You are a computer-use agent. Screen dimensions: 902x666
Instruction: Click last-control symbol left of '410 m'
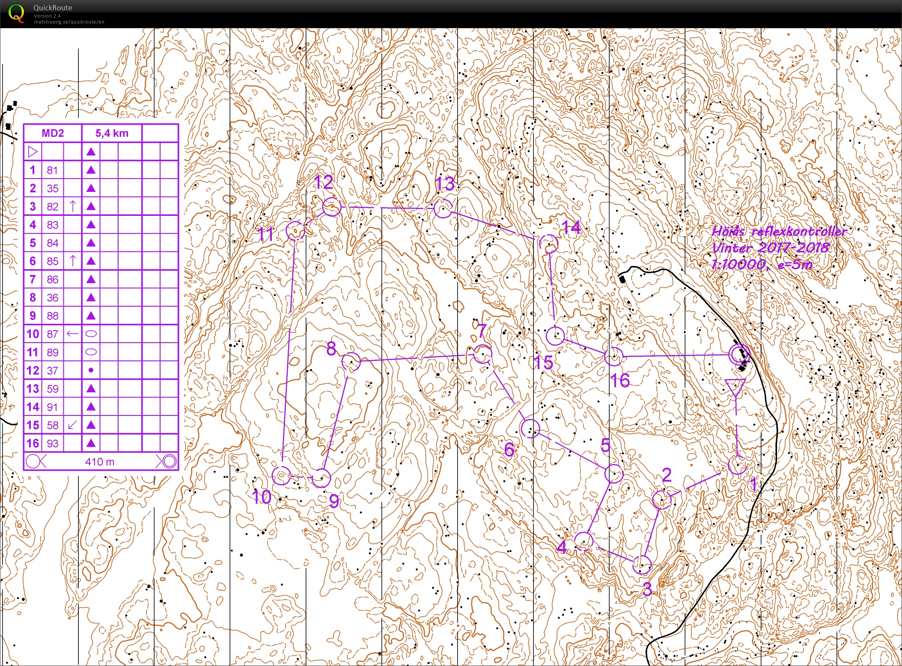click(36, 461)
